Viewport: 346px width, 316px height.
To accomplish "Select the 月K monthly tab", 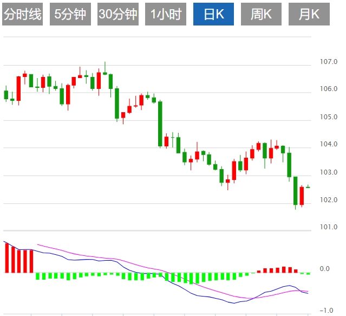I will [309, 15].
